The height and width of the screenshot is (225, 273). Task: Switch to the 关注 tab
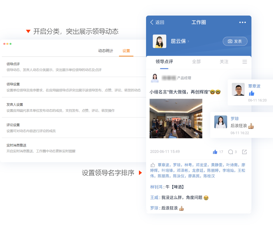pyautogui.click(x=224, y=62)
